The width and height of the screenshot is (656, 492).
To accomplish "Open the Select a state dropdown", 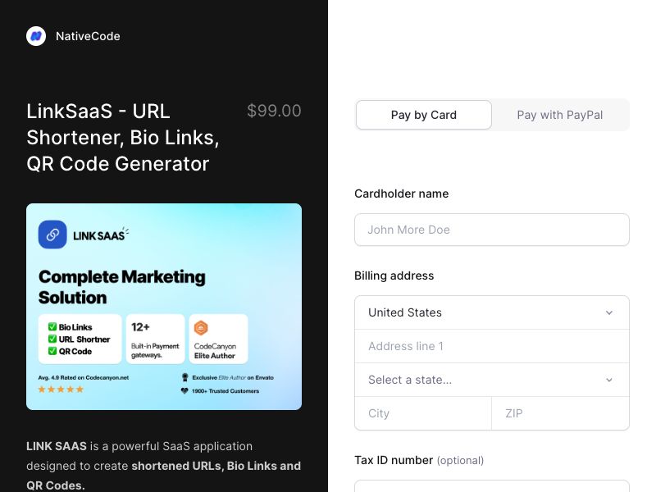I will (491, 380).
